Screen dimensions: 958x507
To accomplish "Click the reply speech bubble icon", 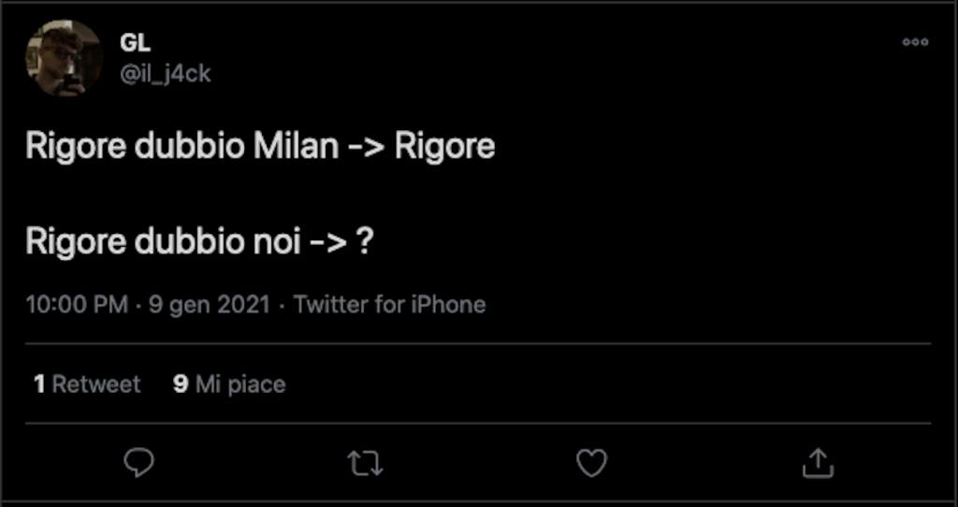I will 138,462.
